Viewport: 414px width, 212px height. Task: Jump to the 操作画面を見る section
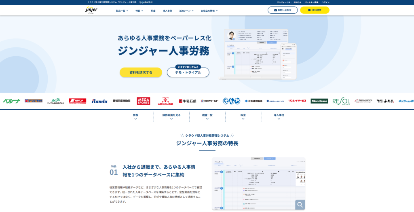coord(171,116)
